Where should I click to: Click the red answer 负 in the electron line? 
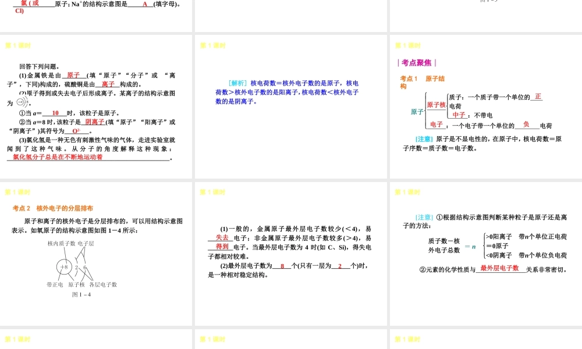click(x=526, y=124)
